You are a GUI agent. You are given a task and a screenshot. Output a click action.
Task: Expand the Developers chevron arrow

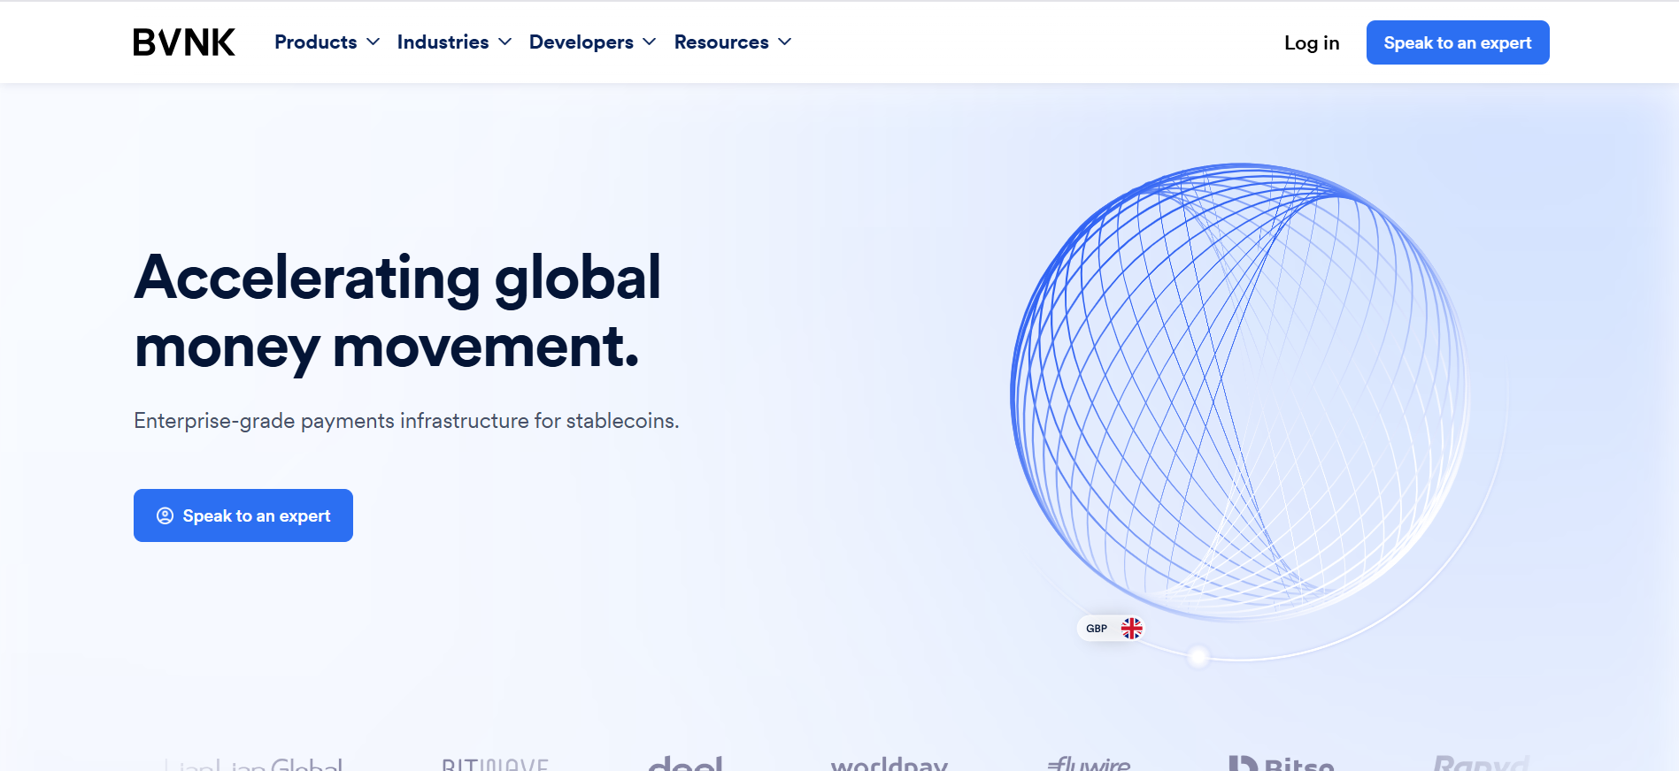coord(649,42)
